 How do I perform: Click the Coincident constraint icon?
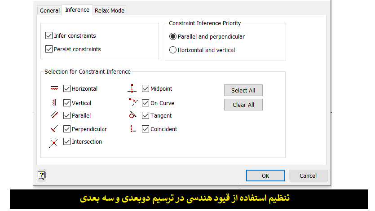[x=133, y=129]
